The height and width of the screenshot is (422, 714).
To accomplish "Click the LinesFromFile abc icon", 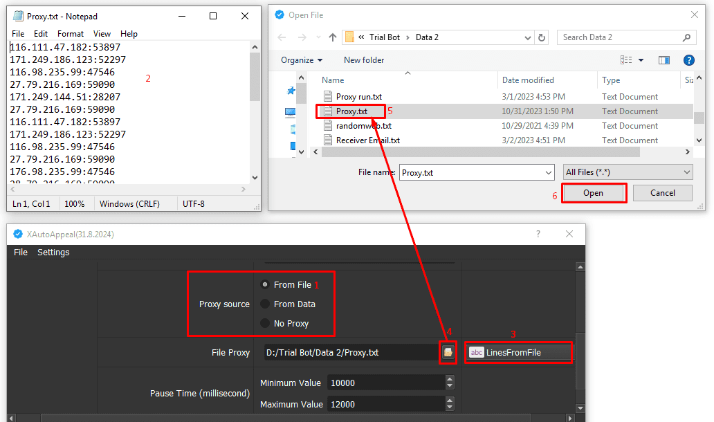I will click(476, 352).
